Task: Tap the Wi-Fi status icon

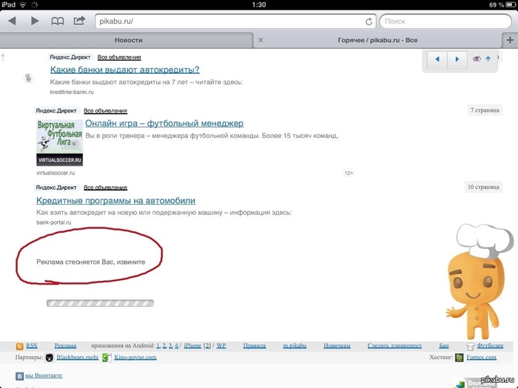Action: [x=22, y=4]
